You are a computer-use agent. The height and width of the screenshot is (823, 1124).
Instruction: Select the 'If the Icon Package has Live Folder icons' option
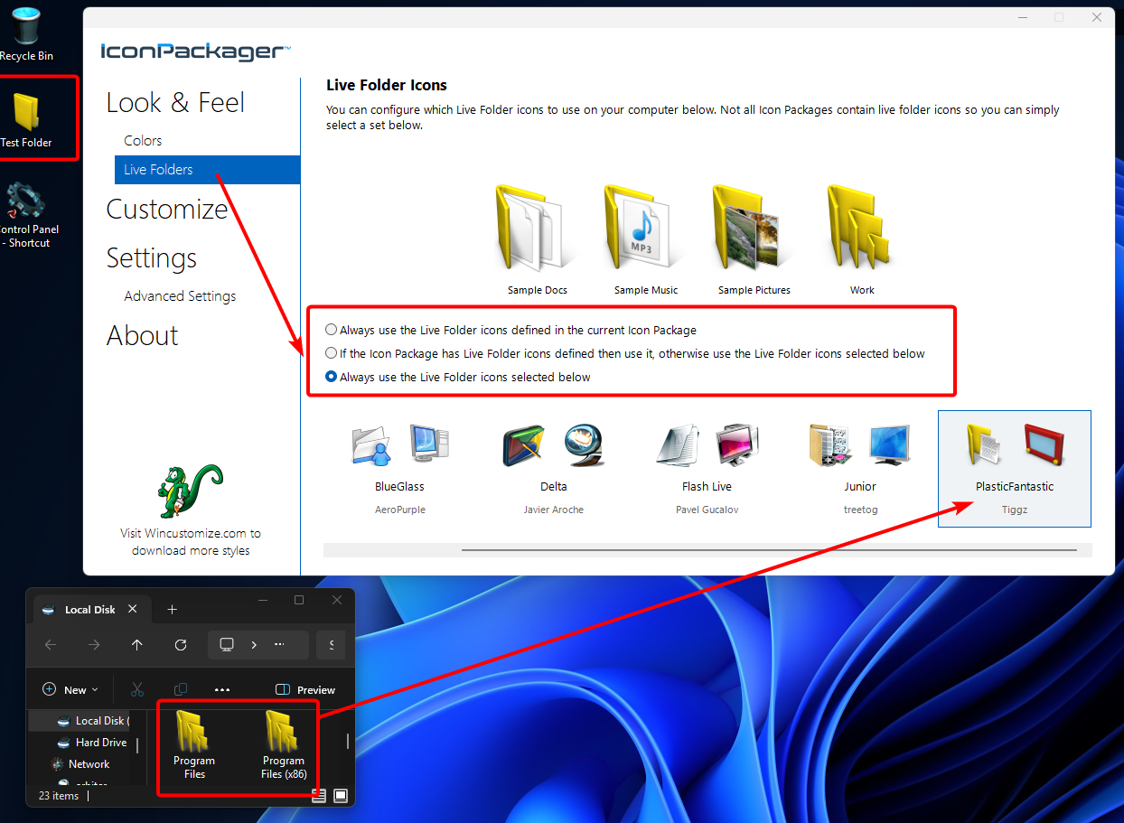332,354
